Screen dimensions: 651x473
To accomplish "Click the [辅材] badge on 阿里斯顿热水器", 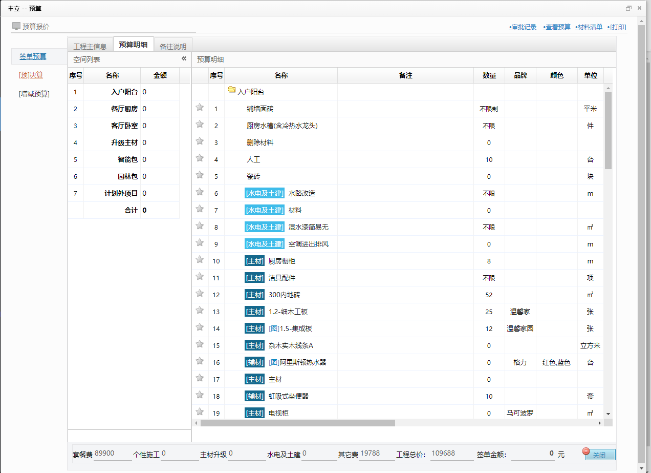I will 254,362.
